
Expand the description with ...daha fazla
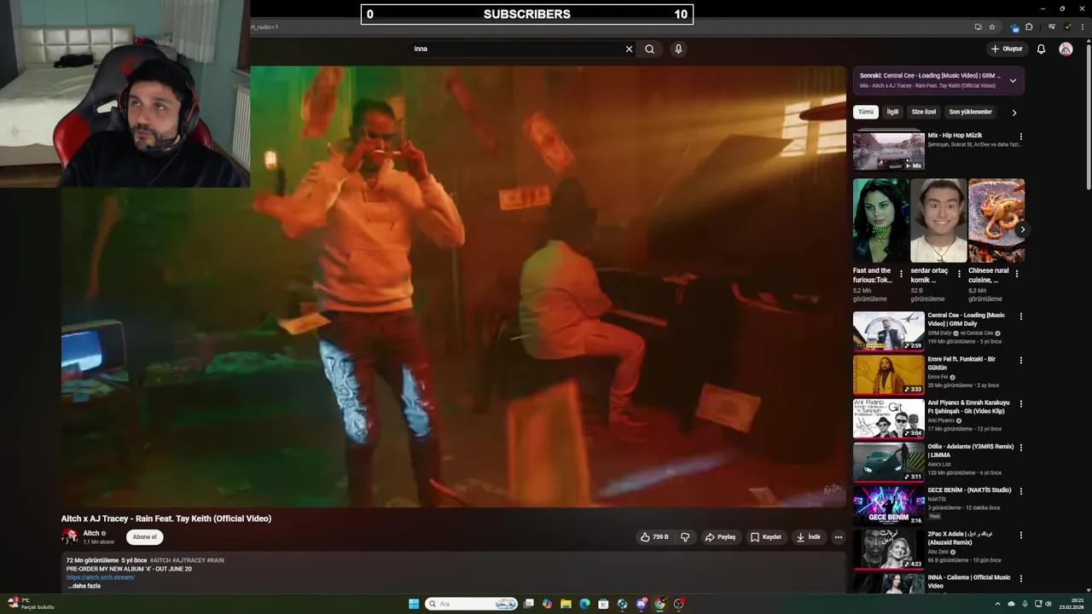84,586
